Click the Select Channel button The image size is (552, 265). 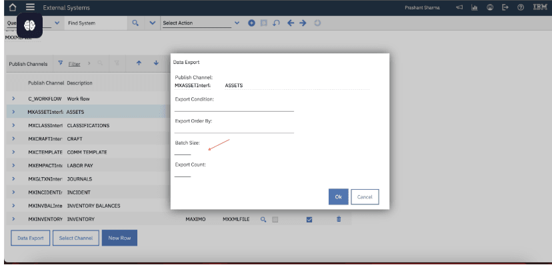76,238
